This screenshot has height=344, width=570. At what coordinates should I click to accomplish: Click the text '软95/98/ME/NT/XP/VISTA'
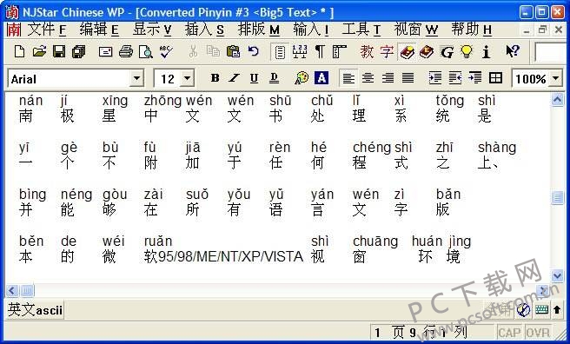pos(223,256)
